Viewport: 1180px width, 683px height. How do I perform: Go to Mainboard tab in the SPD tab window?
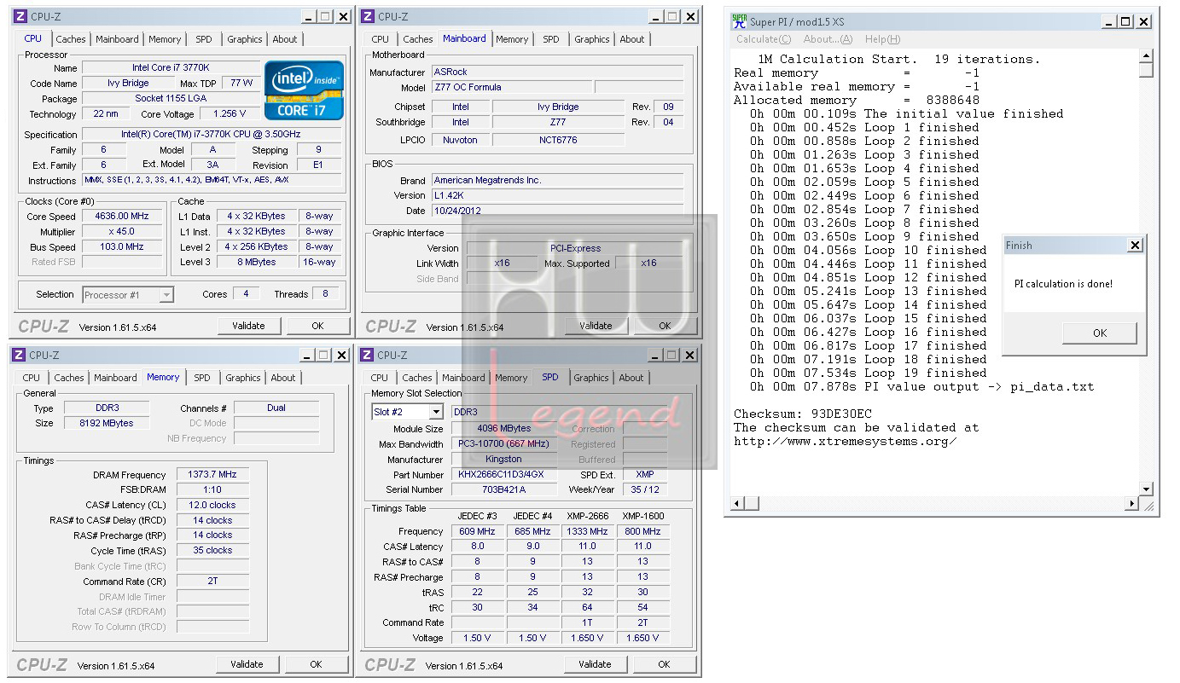[x=464, y=378]
